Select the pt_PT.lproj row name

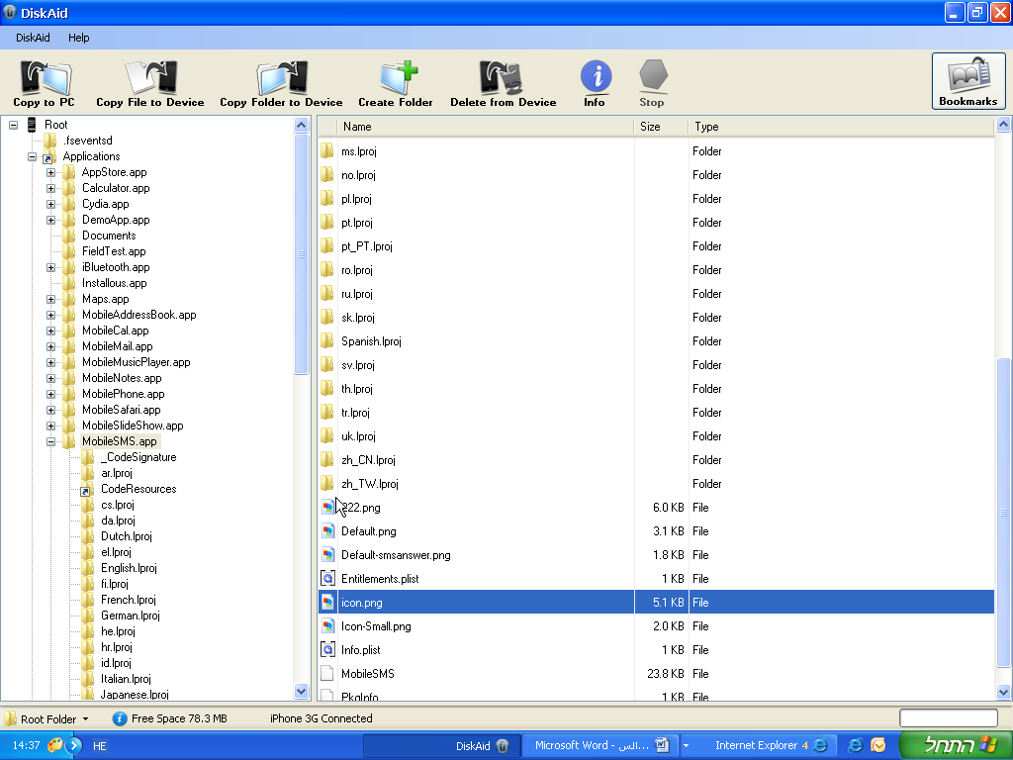click(x=366, y=246)
